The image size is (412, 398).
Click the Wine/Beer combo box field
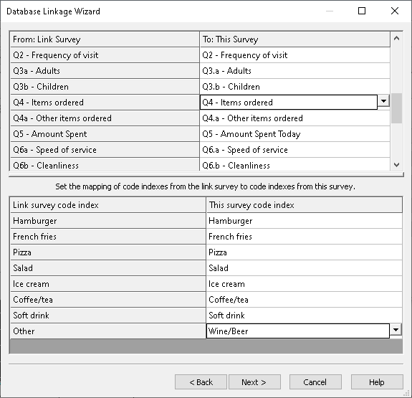pos(298,331)
